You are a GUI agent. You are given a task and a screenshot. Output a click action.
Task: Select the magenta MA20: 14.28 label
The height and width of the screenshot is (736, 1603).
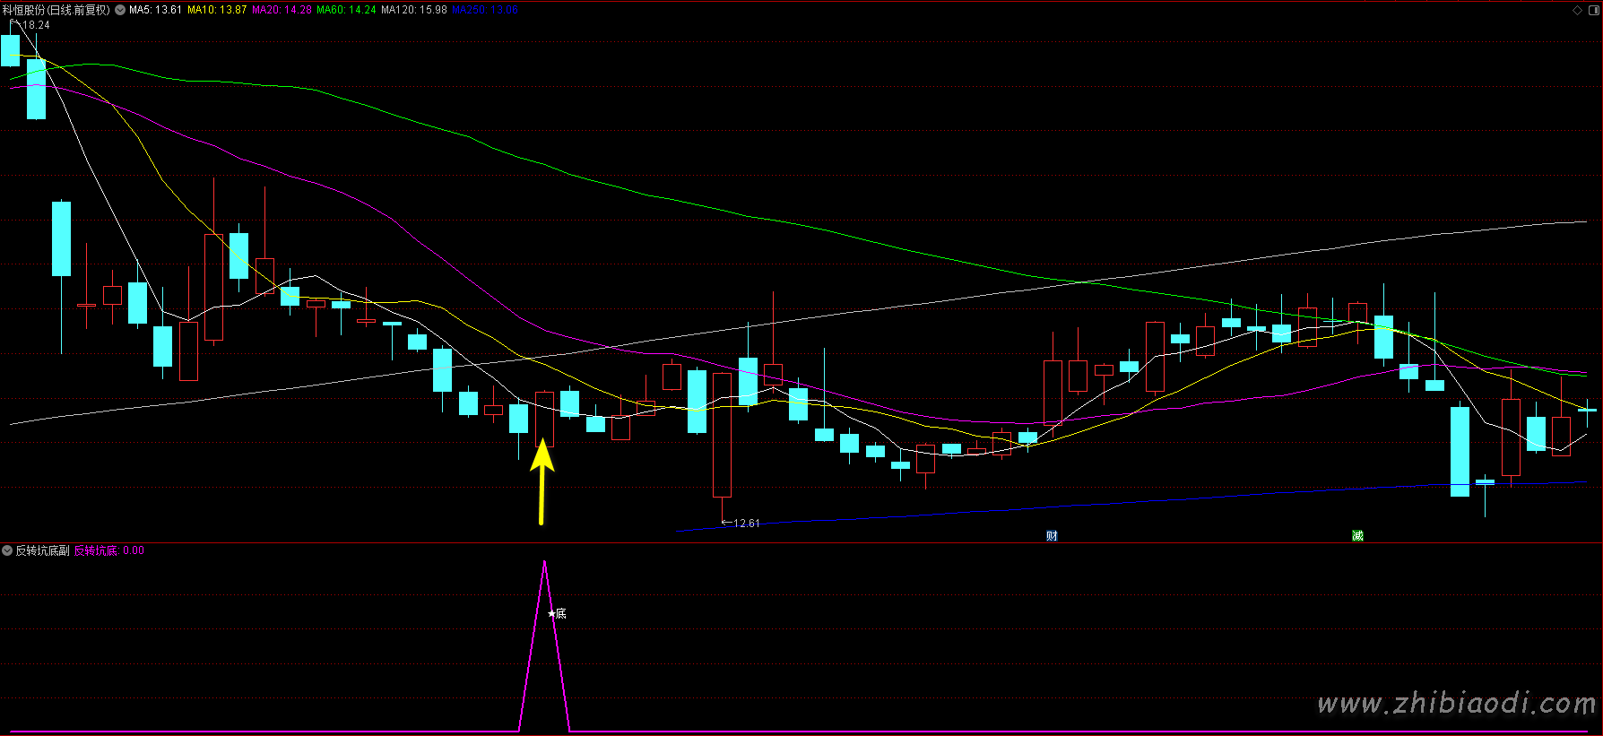(282, 10)
